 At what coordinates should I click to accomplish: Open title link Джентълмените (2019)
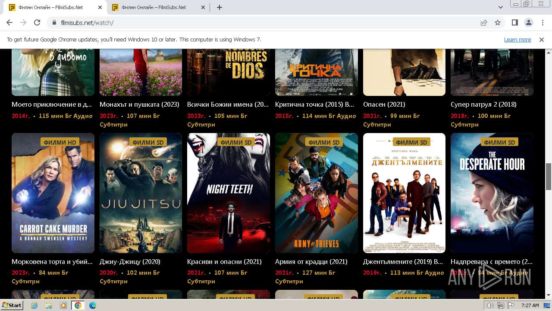[x=403, y=262]
